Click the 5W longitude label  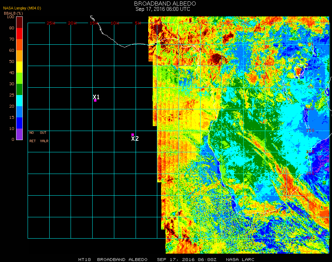point(138,23)
